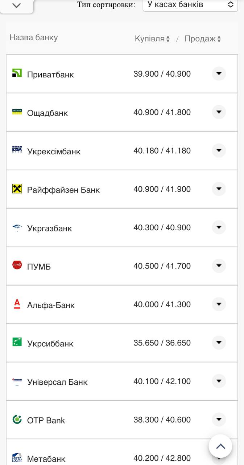Click the red ПУМБ logo icon
Screen dimensions: 244x465
tap(17, 265)
